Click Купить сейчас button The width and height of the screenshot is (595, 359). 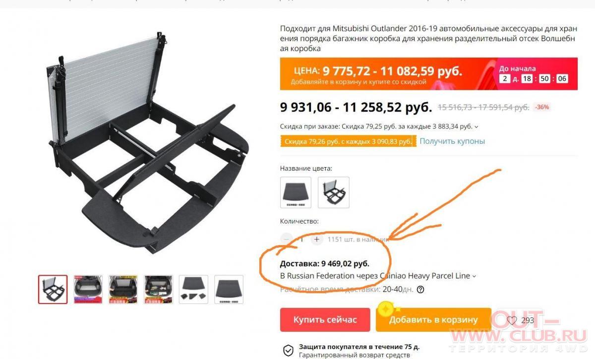pyautogui.click(x=325, y=320)
